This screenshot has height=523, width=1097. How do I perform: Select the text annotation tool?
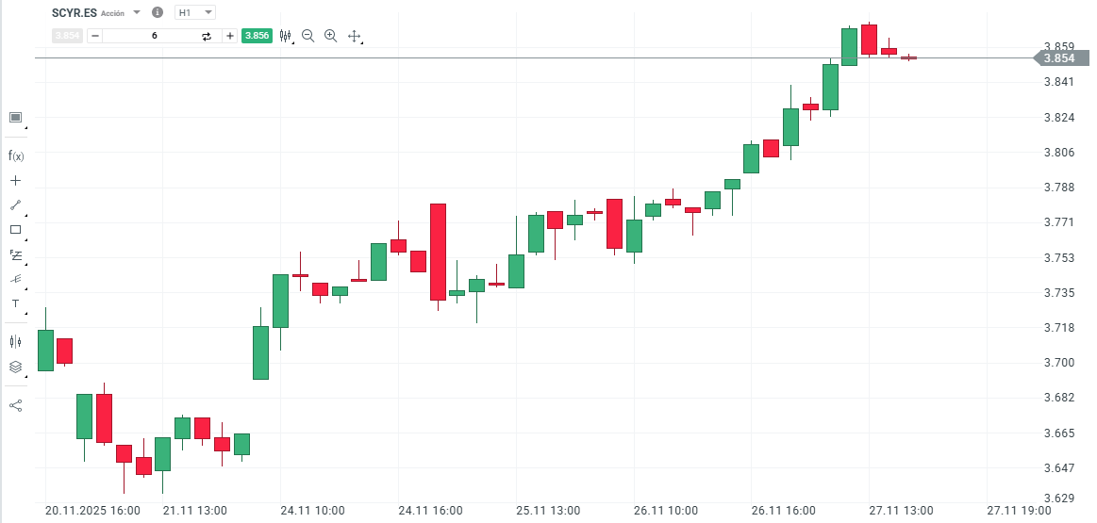coord(15,303)
